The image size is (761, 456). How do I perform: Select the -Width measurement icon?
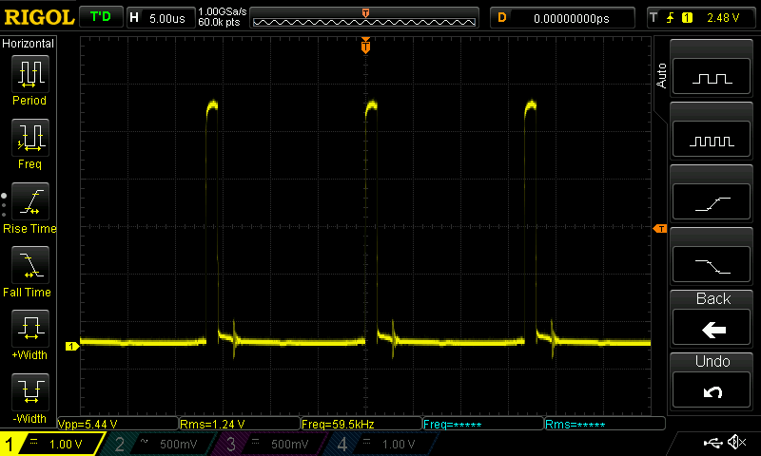click(30, 391)
